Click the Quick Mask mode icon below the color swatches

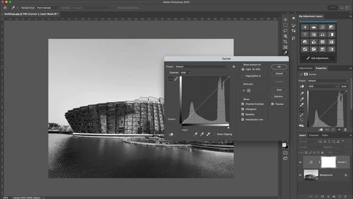[x=285, y=153]
